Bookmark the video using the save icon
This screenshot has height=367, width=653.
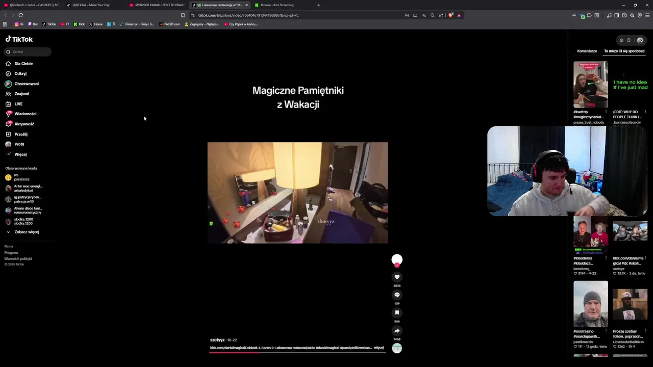click(x=397, y=312)
